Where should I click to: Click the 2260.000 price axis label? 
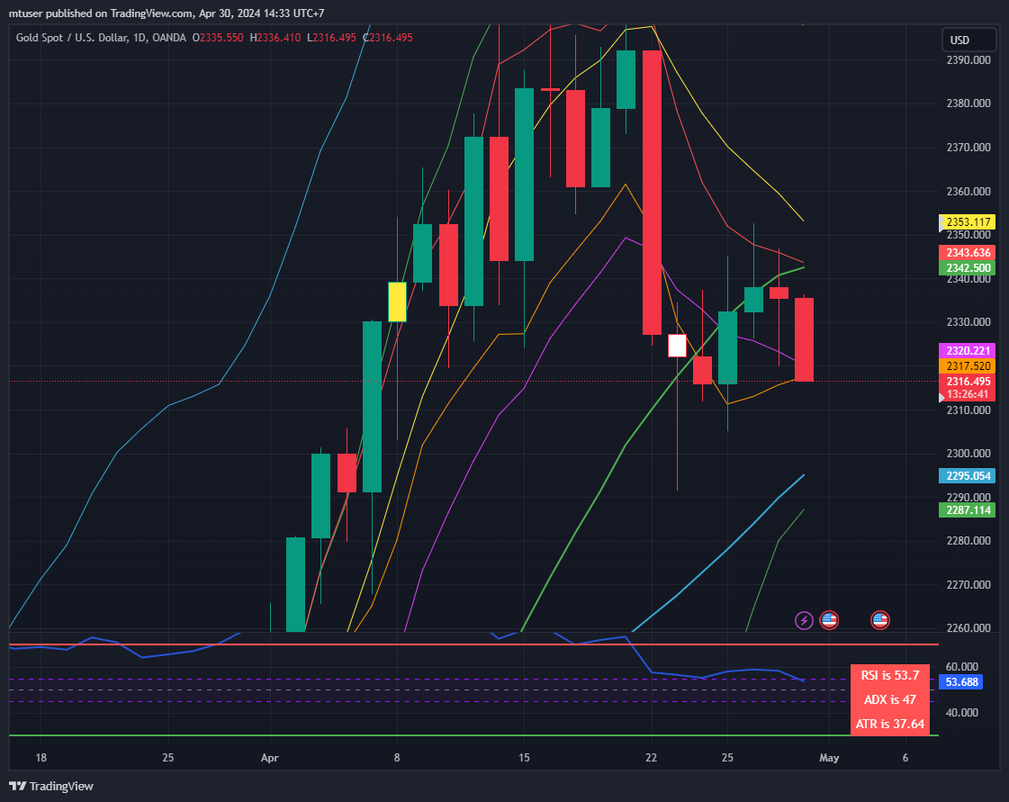pyautogui.click(x=968, y=628)
